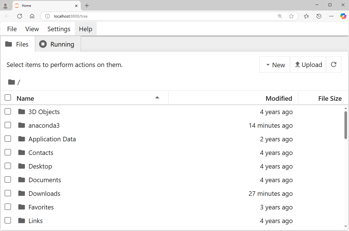The height and width of the screenshot is (231, 349).
Task: Go to the browser home page
Action: (x=32, y=16)
